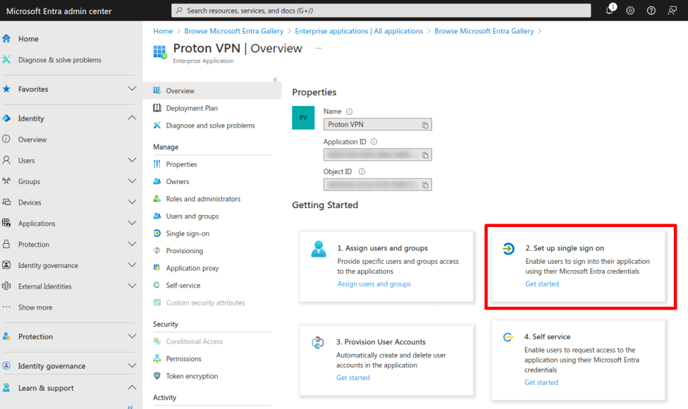Click Get started under Self service
The image size is (688, 409).
541,382
